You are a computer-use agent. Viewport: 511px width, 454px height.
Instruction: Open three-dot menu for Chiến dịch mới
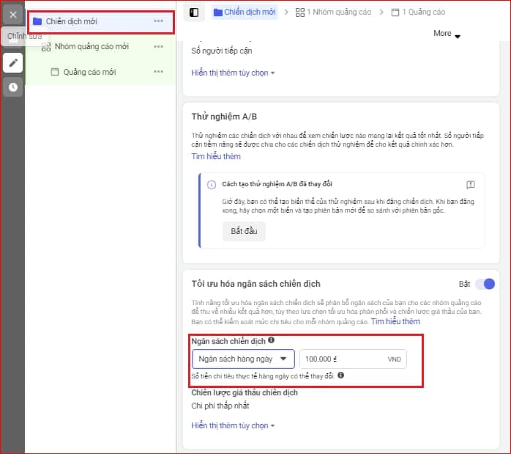click(x=158, y=21)
